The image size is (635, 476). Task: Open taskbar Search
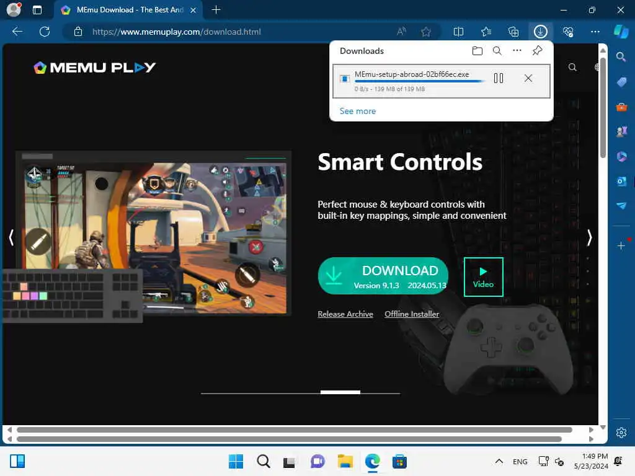tap(263, 461)
